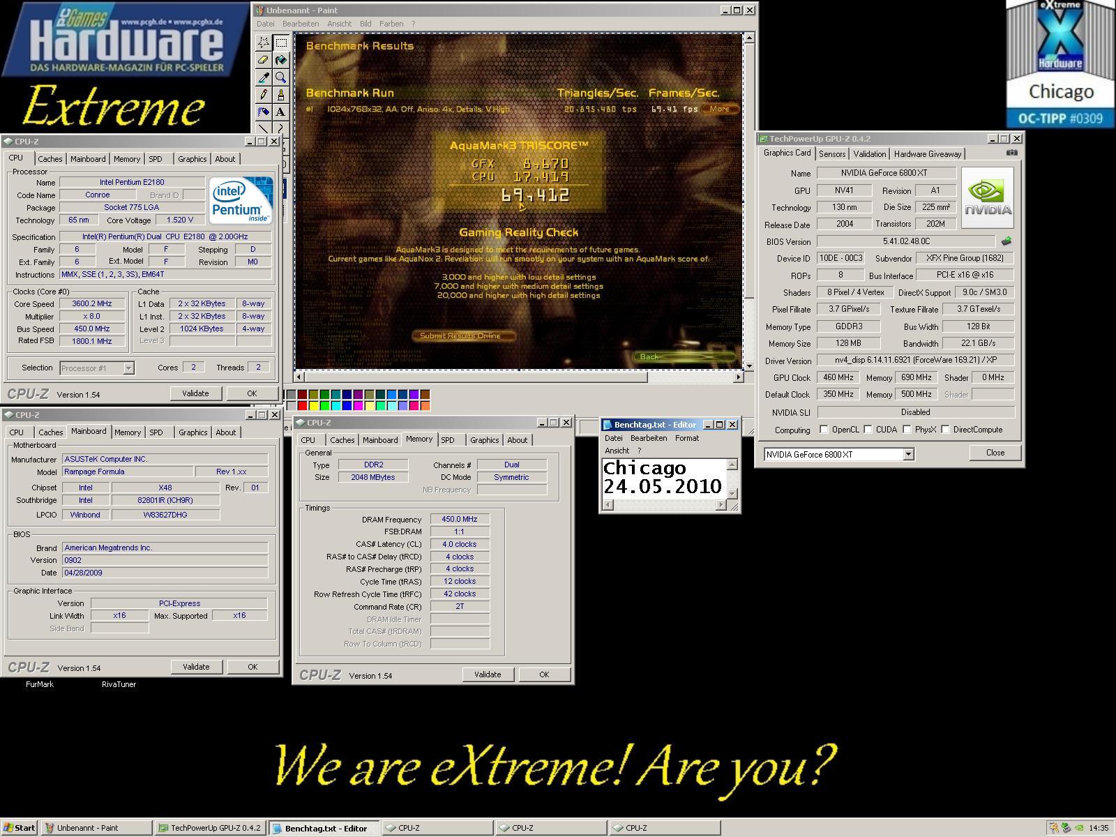Open the RivaTuner desktop shortcut
1116x837 pixels.
coord(119,684)
